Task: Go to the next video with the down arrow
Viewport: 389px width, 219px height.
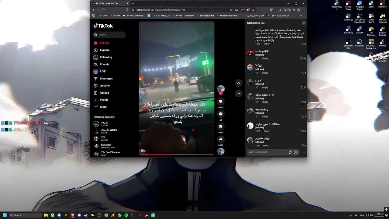Action: (x=239, y=93)
